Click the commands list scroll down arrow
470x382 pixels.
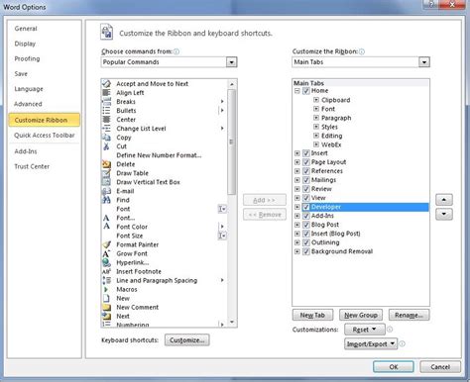pos(232,322)
